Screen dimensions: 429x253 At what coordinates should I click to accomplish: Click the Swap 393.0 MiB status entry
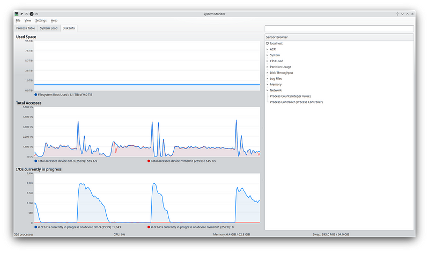331,234
